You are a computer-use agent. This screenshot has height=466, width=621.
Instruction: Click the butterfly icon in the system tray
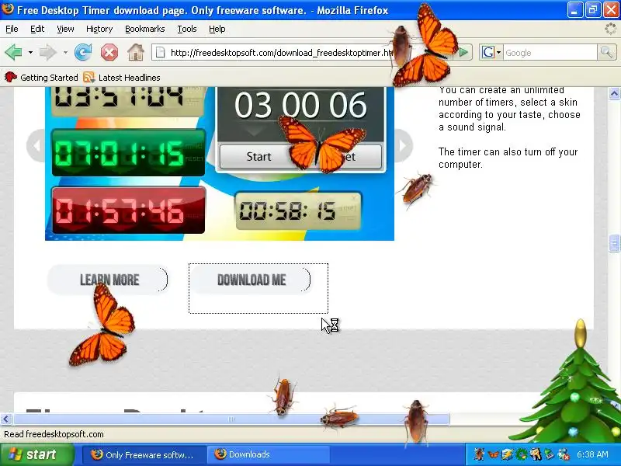(494, 454)
